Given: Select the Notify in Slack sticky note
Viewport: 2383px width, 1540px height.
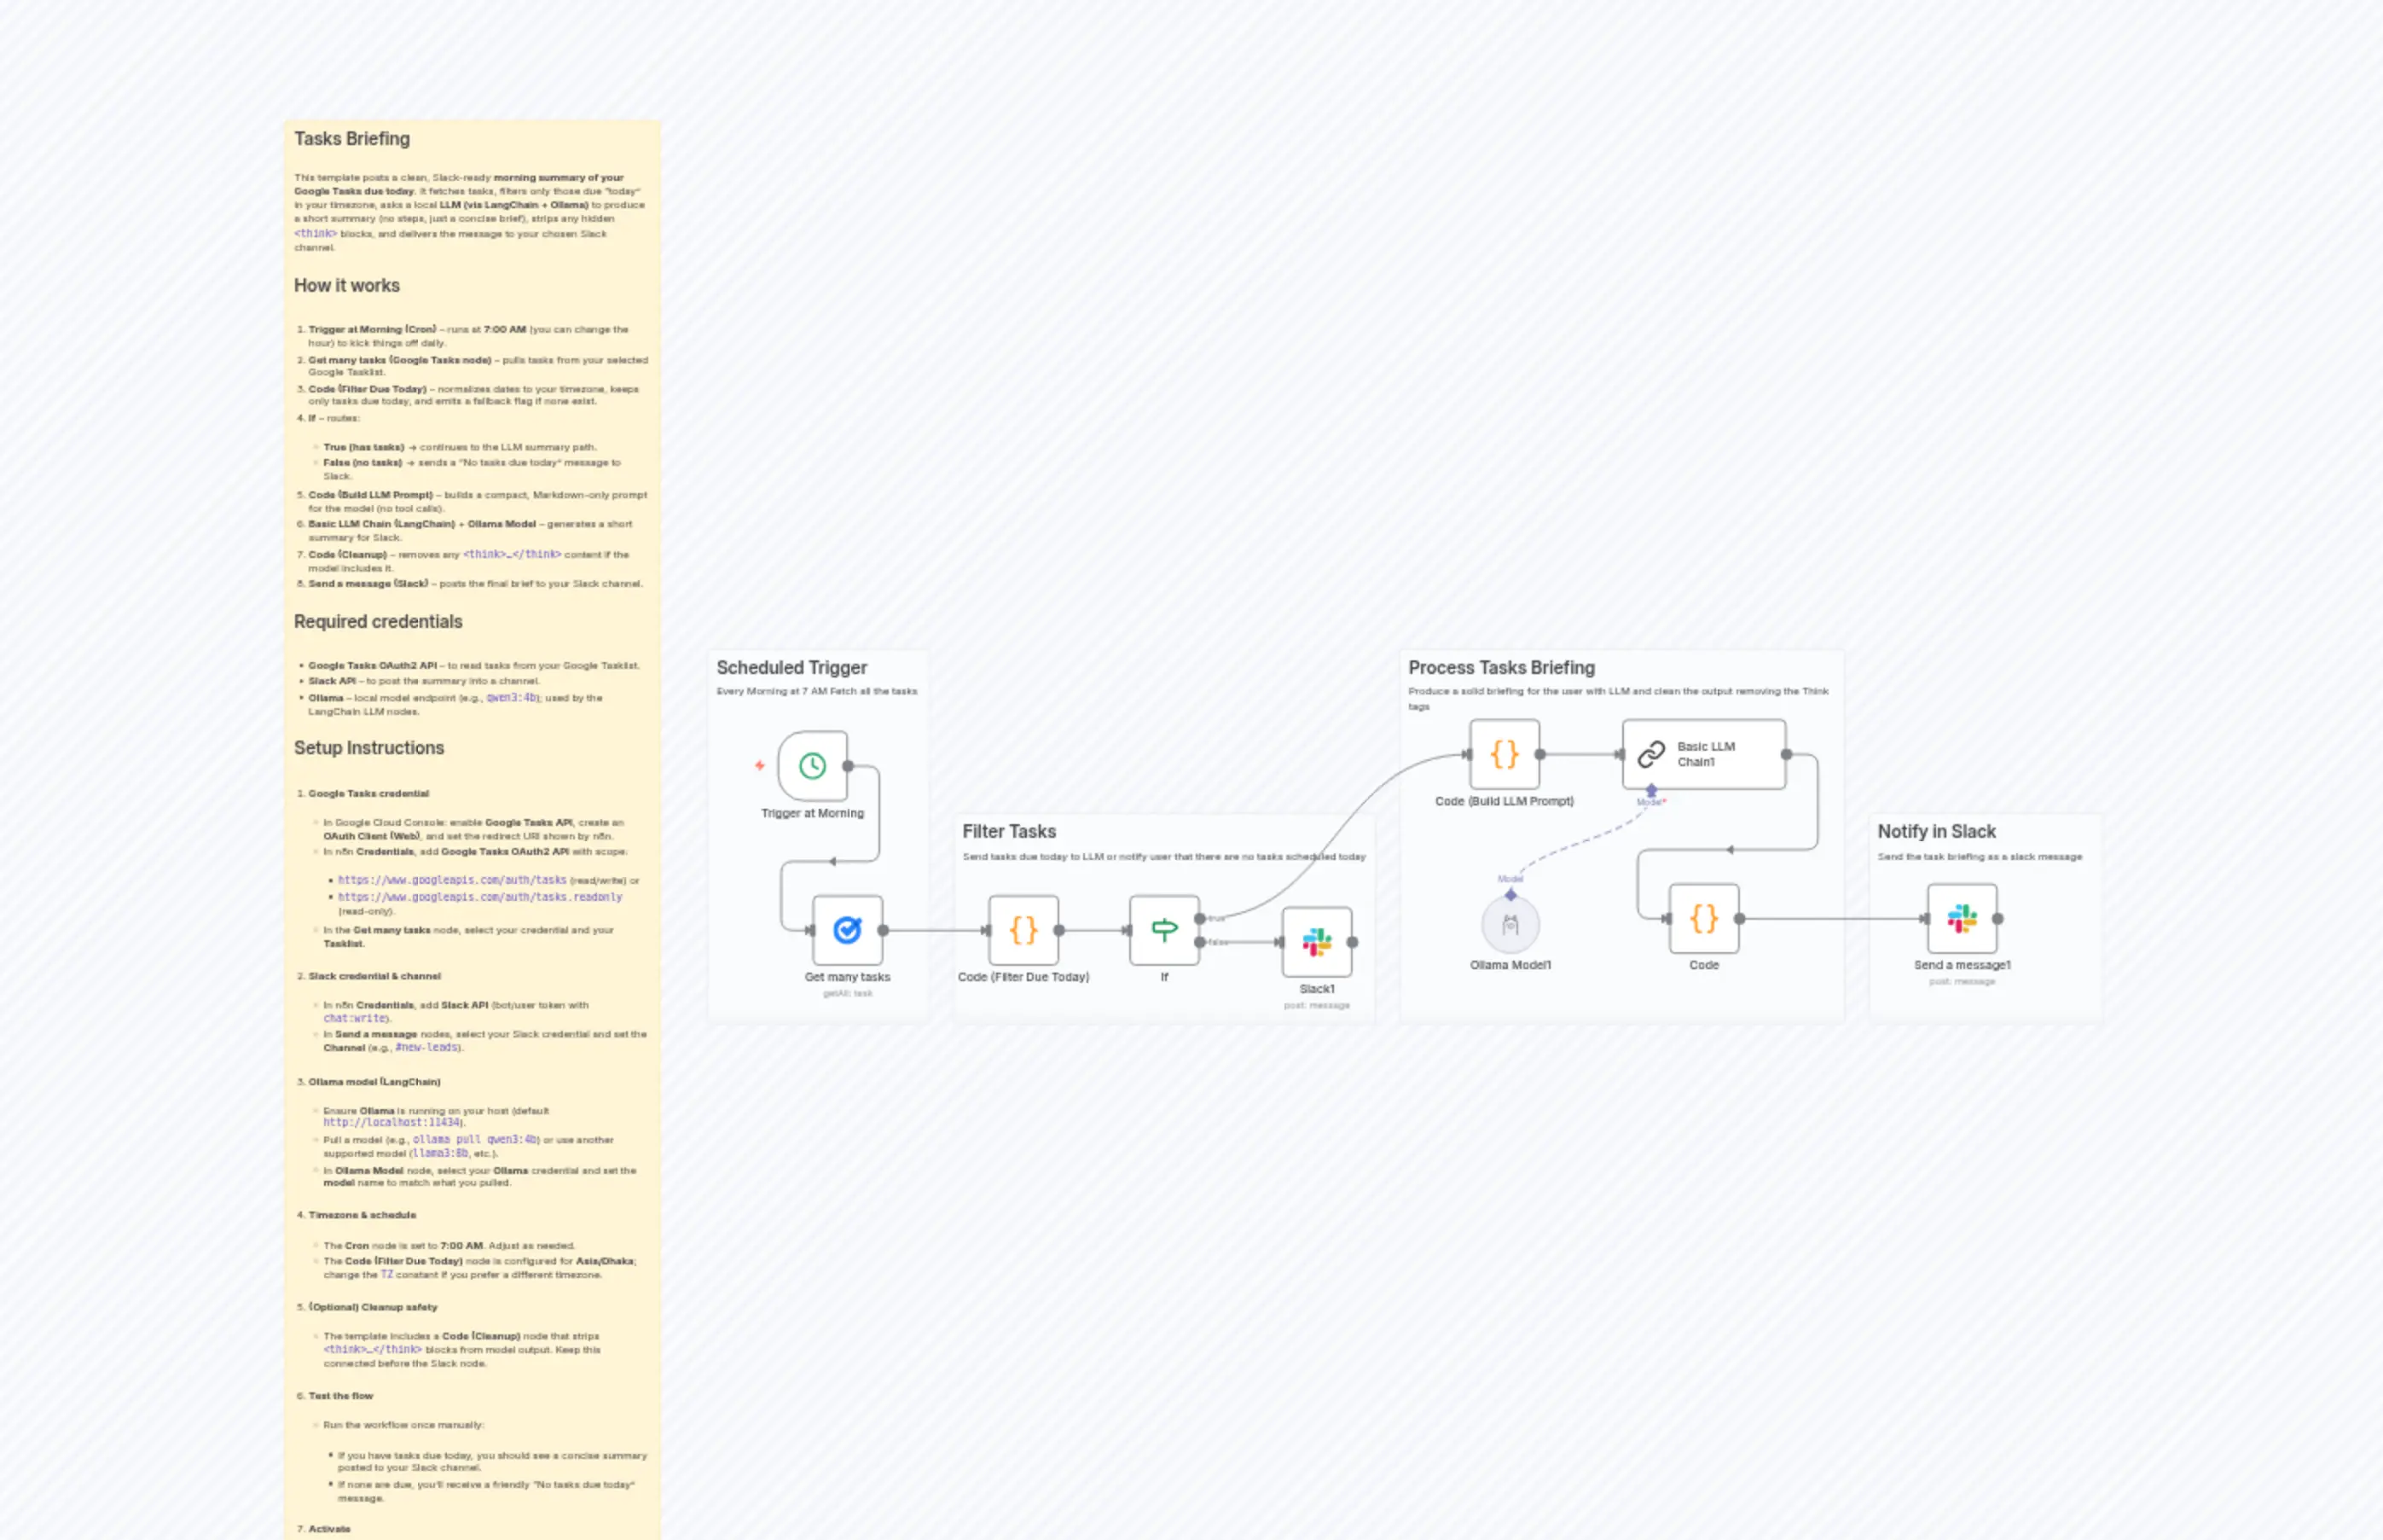Looking at the screenshot, I should coord(1937,831).
